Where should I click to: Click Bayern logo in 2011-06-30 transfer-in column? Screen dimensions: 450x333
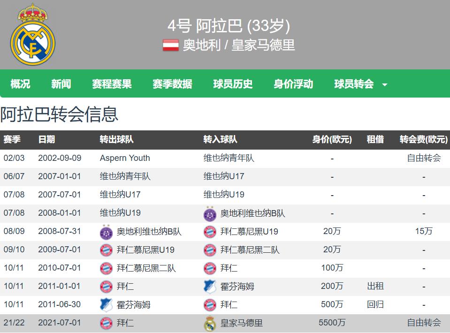coord(210,305)
